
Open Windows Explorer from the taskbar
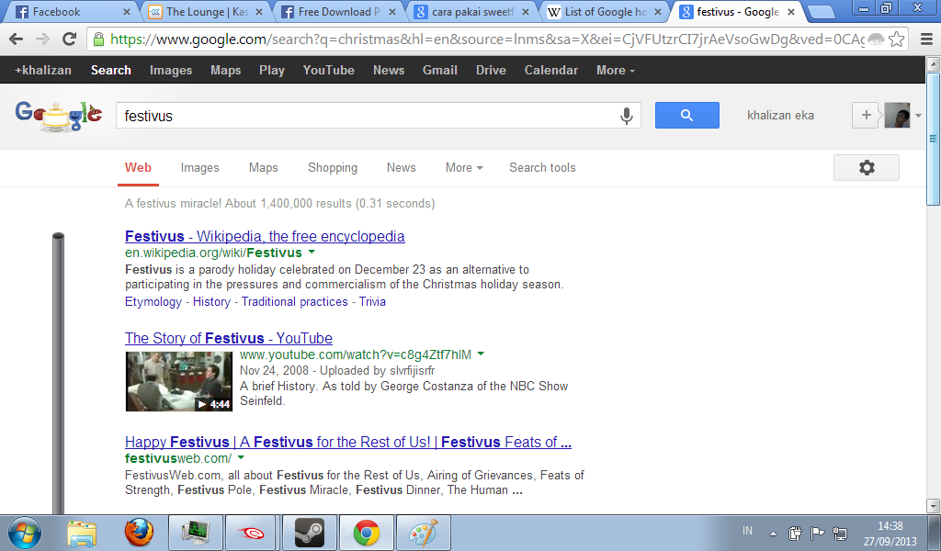click(82, 533)
